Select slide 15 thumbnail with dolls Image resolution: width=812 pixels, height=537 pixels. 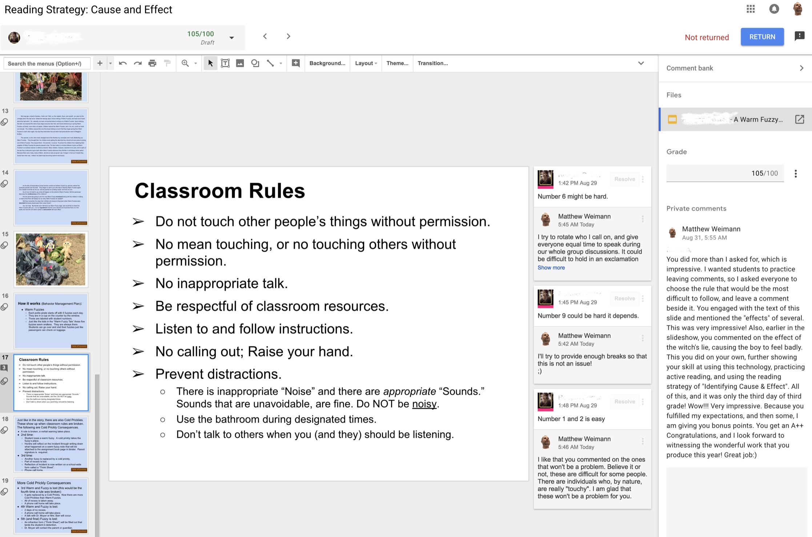pos(51,259)
